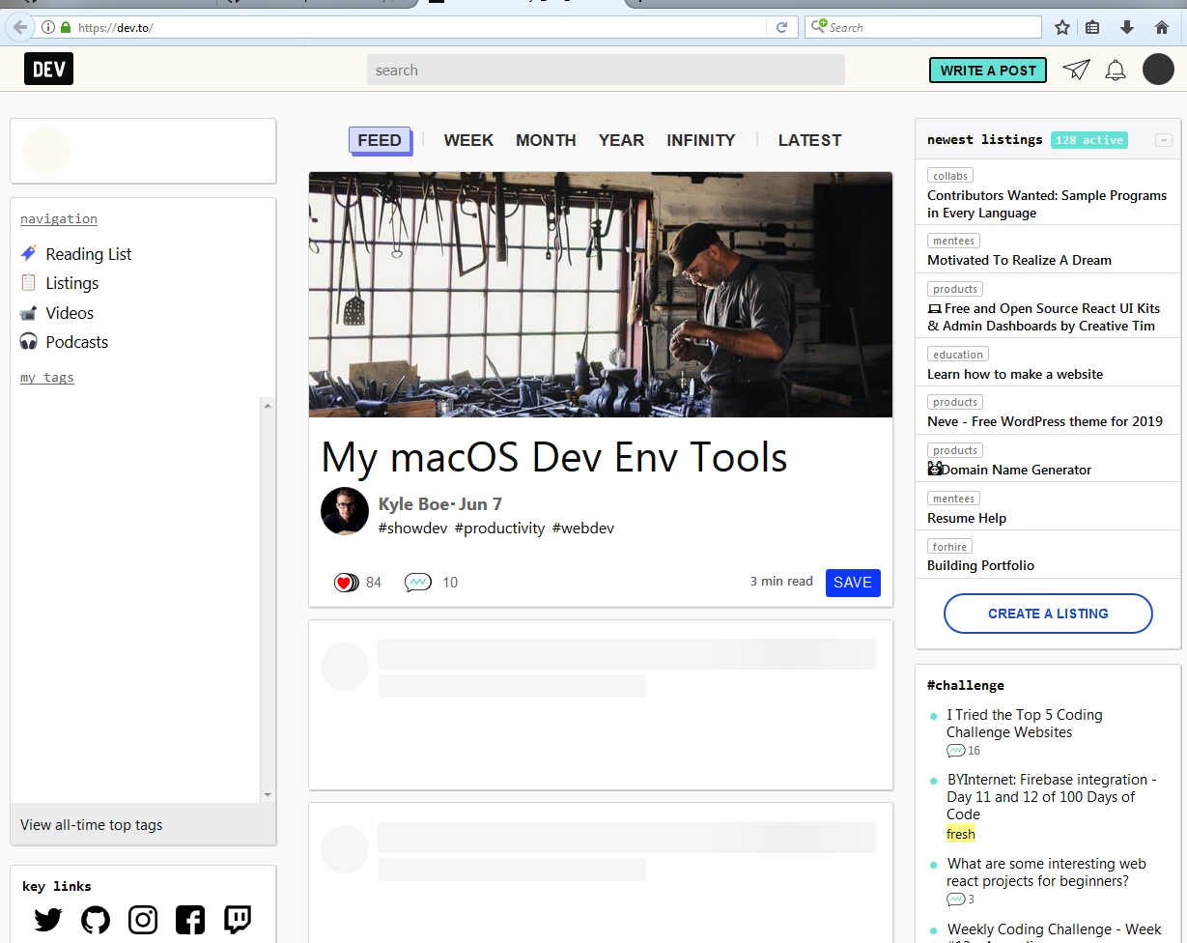Click the paper plane connect icon
This screenshot has height=943, width=1187.
coord(1076,70)
